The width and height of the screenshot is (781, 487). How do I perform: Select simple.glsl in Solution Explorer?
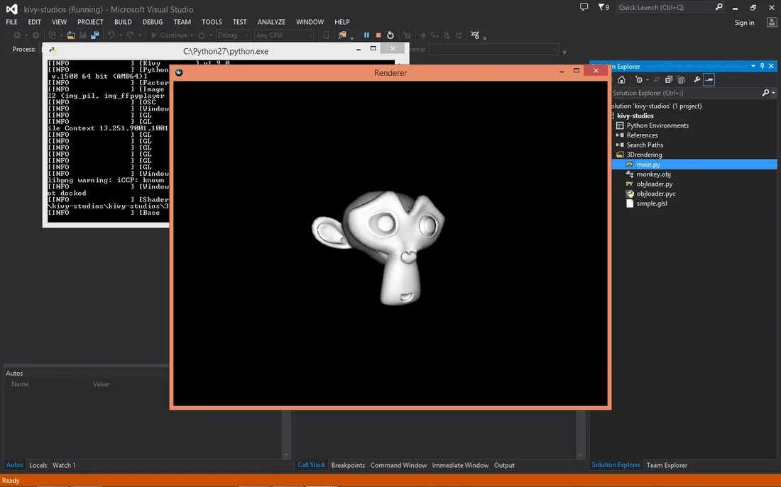pyautogui.click(x=652, y=203)
